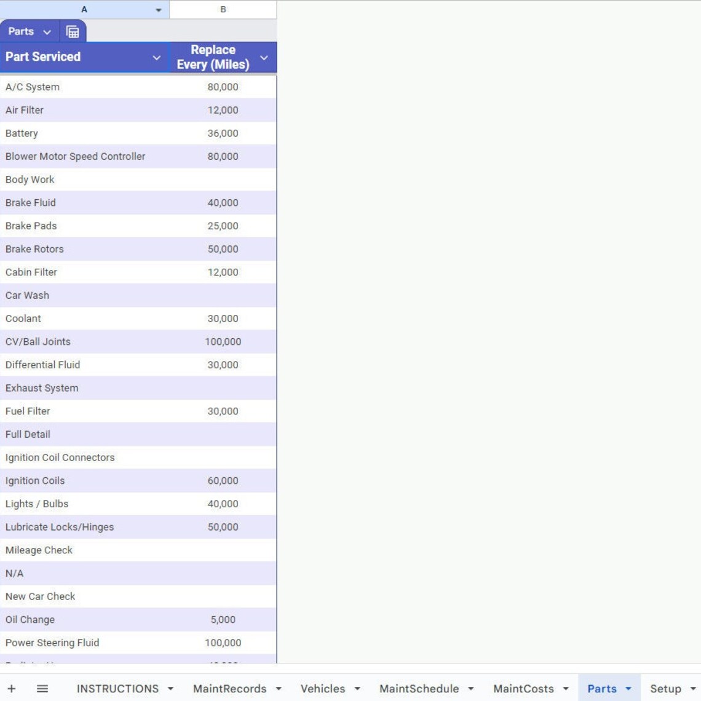Select the 36,000 mileage cell for Battery

(221, 133)
